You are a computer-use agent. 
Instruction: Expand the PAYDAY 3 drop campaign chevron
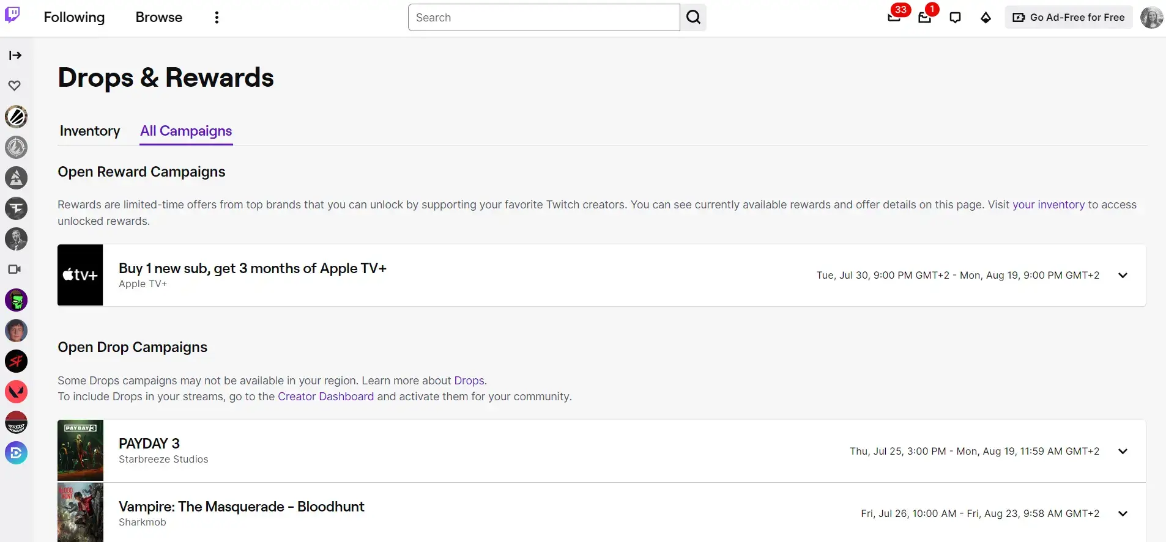[x=1123, y=451]
